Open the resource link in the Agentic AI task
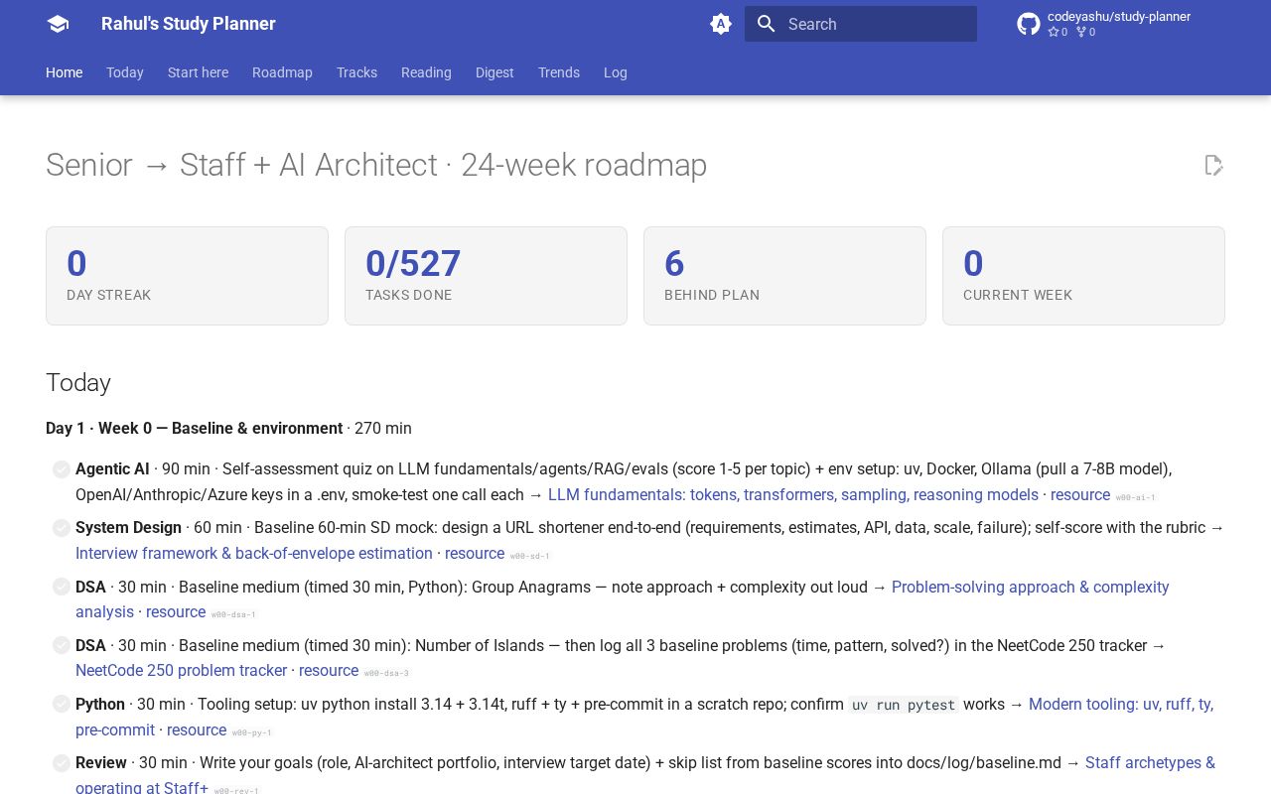Image resolution: width=1271 pixels, height=794 pixels. point(1080,495)
